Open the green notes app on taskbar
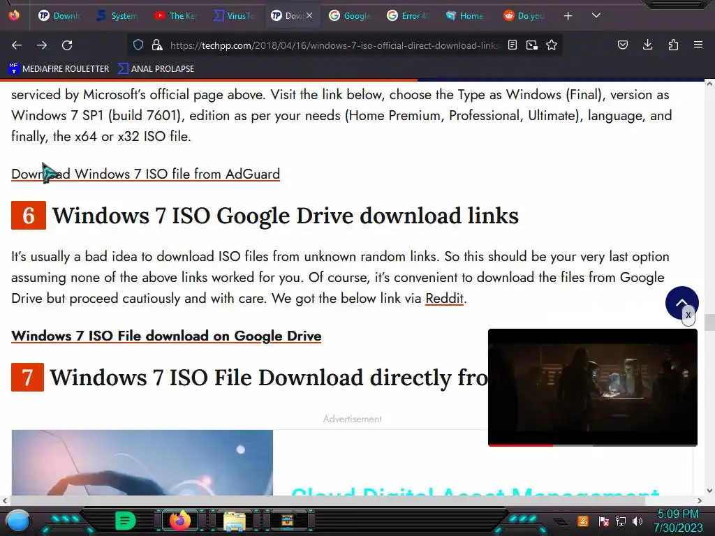Viewport: 715px width, 536px height. click(125, 521)
